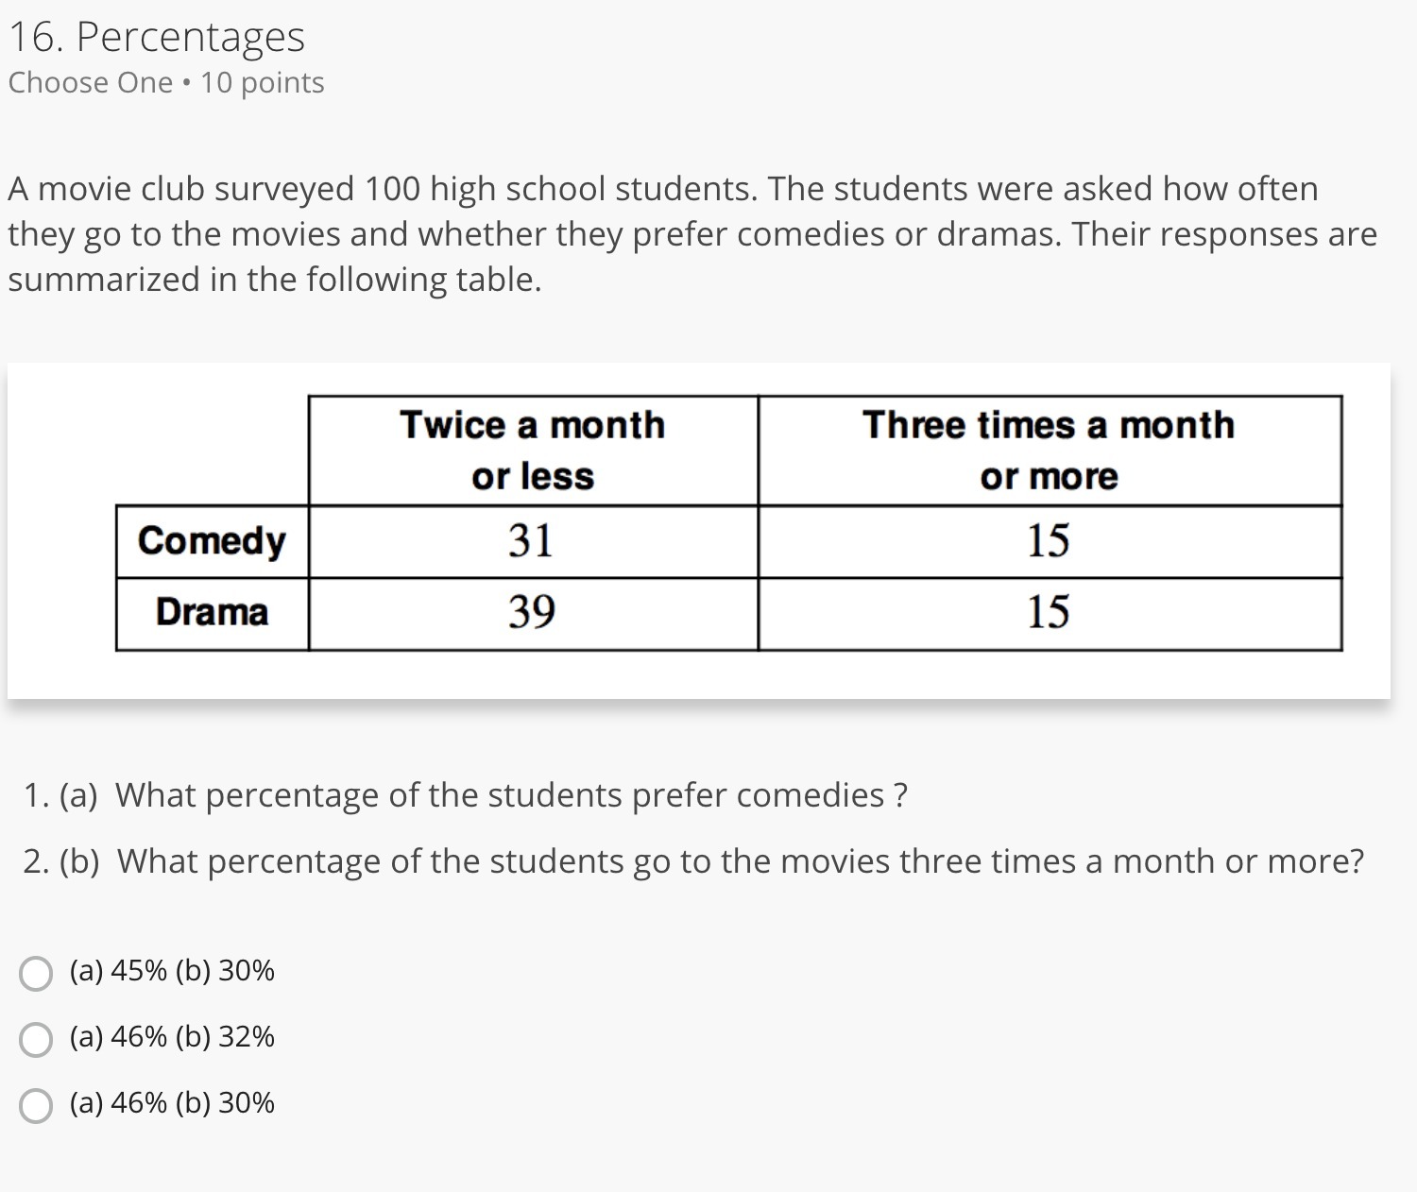The height and width of the screenshot is (1192, 1417).
Task: Select the "(a) 45% (b) 30%" radio button
Action: (x=36, y=973)
